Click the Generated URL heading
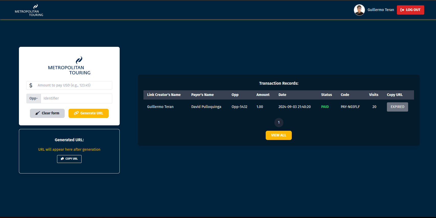The width and height of the screenshot is (436, 218). click(69, 140)
